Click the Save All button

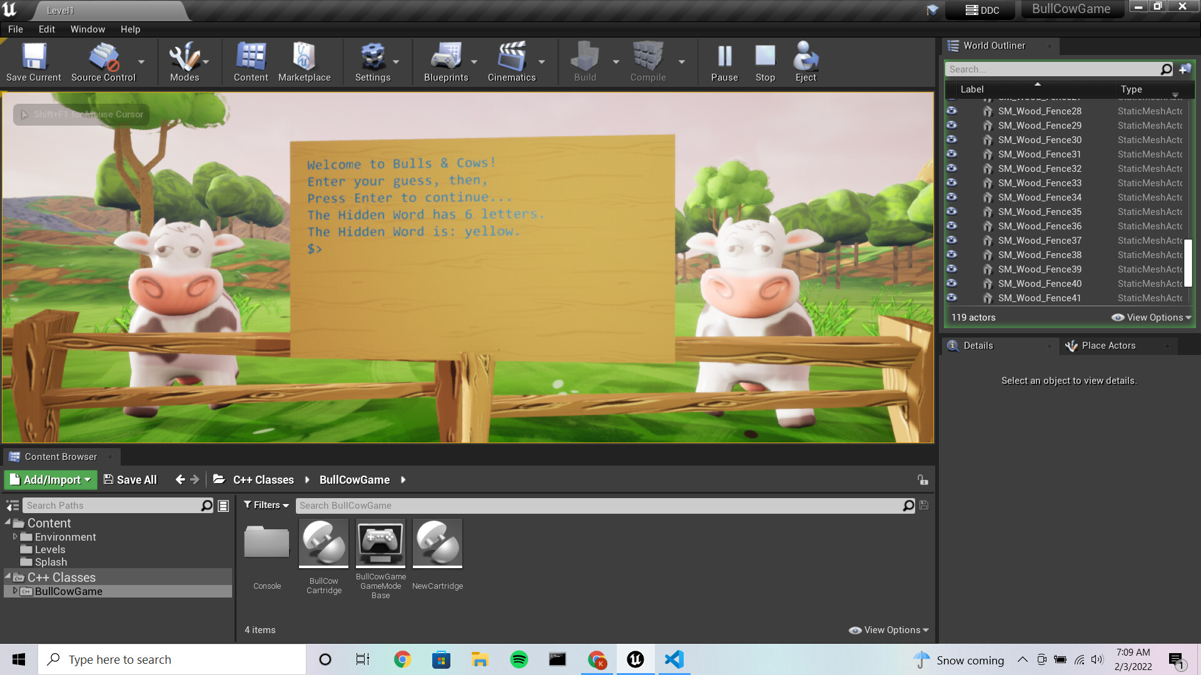tap(130, 479)
